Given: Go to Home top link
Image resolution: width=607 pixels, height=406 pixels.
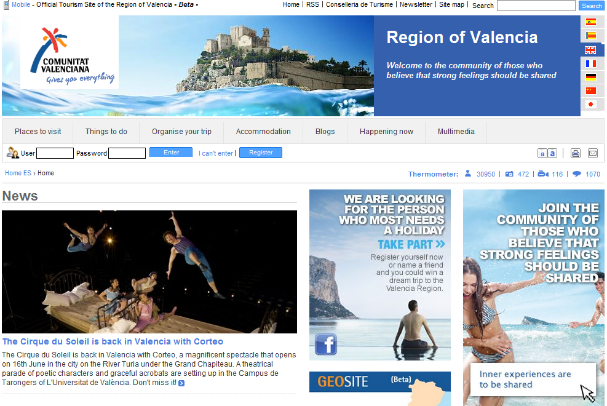Looking at the screenshot, I should (291, 5).
